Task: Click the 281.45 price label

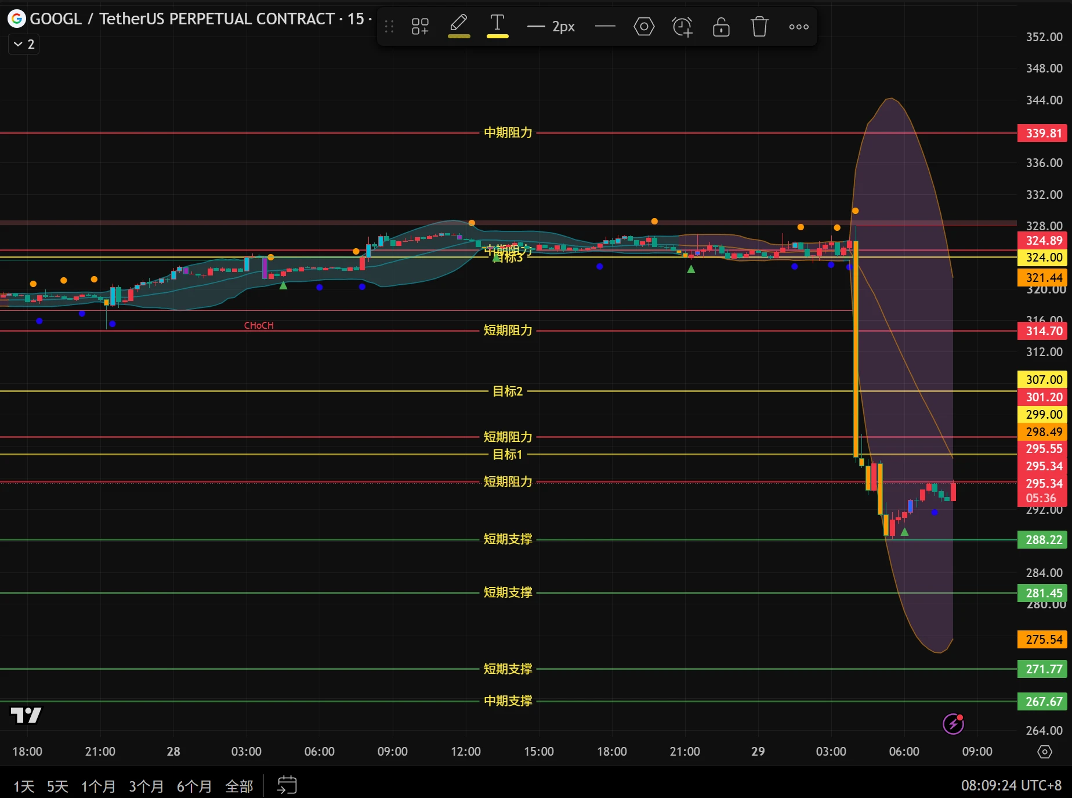Action: click(1043, 593)
